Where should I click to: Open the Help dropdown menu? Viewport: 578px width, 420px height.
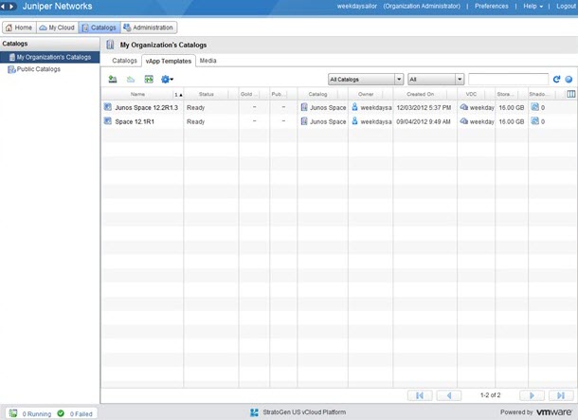coord(533,7)
